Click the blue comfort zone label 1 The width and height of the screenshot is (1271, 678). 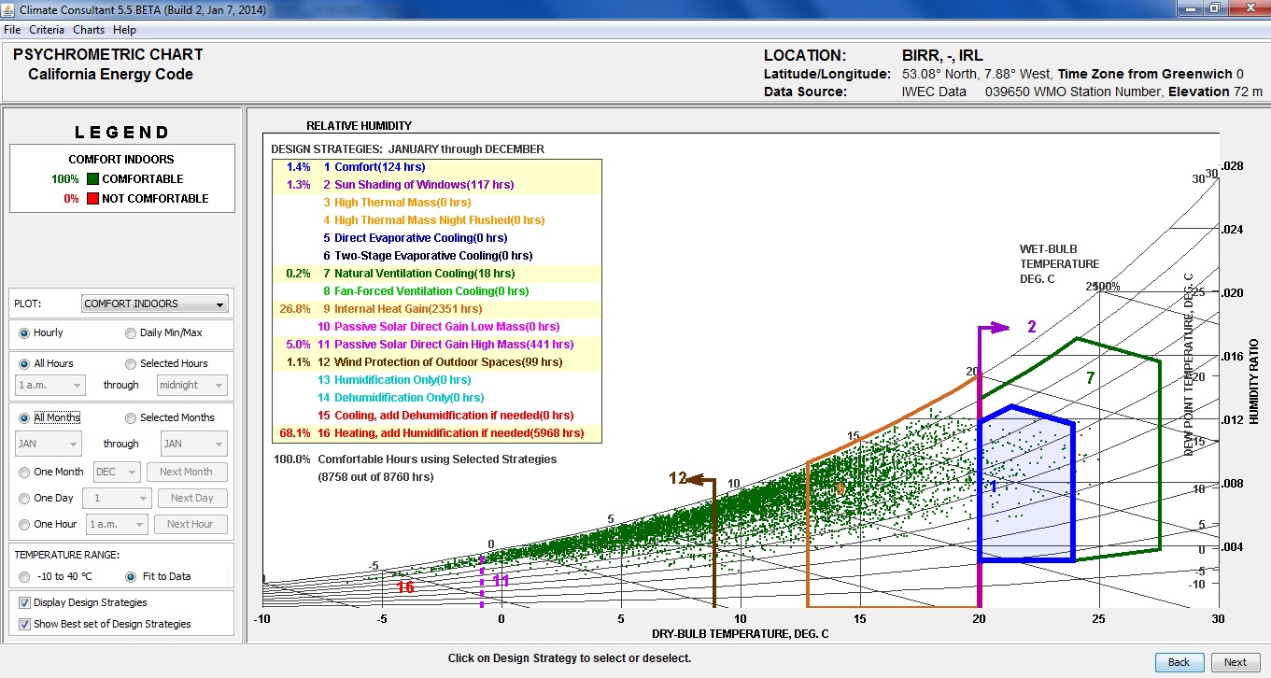coord(994,487)
